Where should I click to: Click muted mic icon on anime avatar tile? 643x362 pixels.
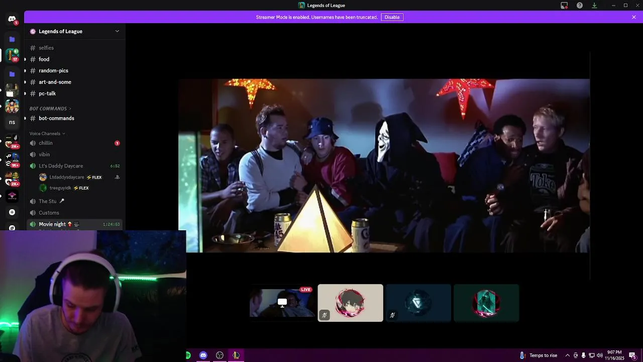pos(325,315)
